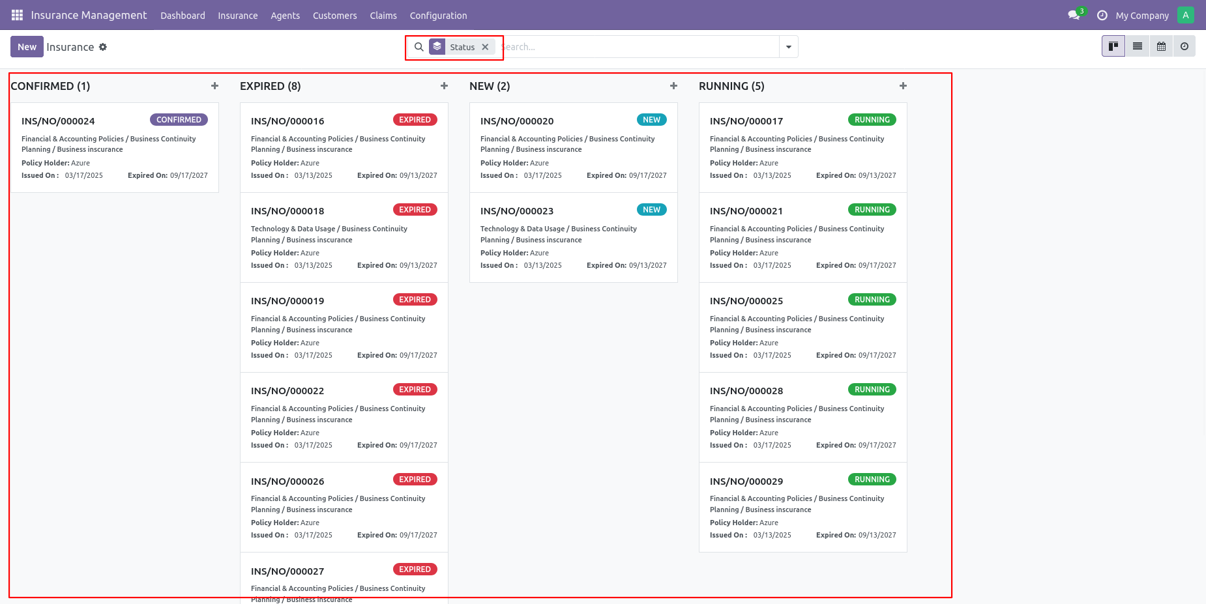Add a record in the CONFIRMED column
The width and height of the screenshot is (1206, 604).
tap(214, 86)
